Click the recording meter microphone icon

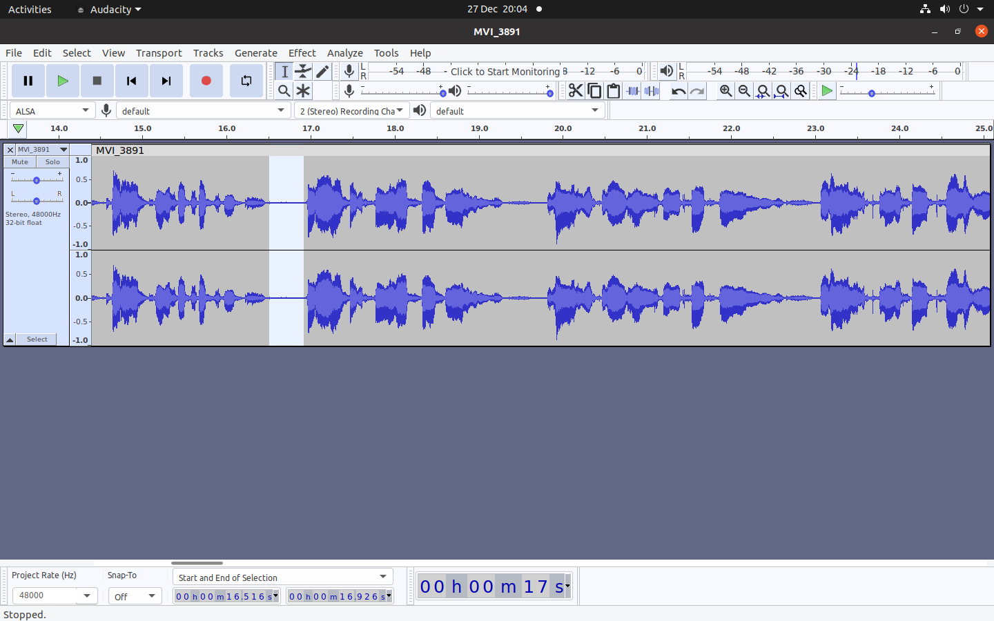(x=349, y=71)
